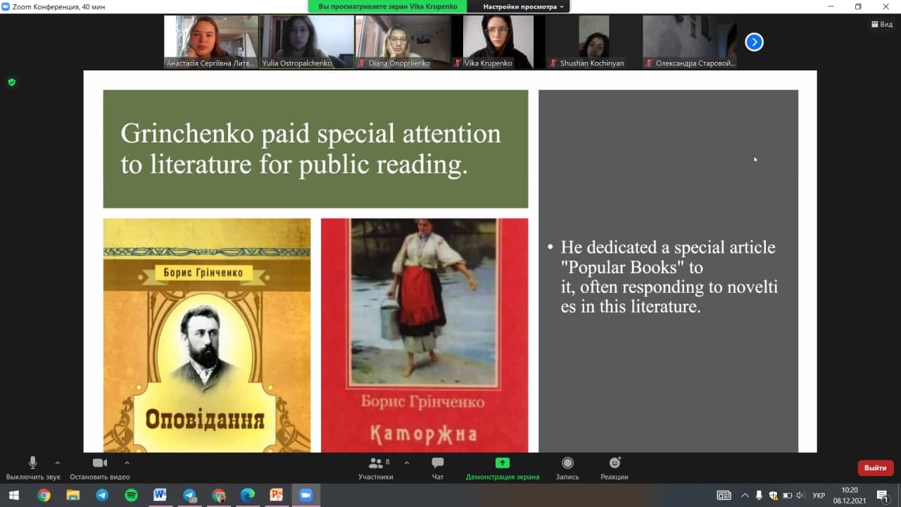Open the Chat panel

(437, 463)
